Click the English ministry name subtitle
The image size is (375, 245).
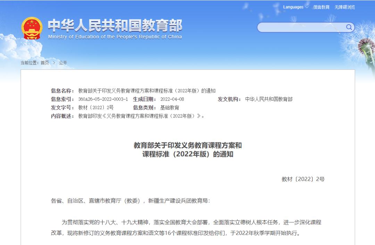pyautogui.click(x=115, y=37)
